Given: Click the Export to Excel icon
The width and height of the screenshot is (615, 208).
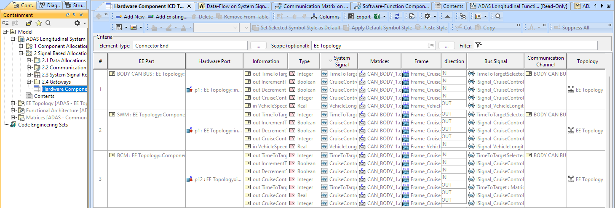Looking at the screenshot, I should click(x=377, y=16).
